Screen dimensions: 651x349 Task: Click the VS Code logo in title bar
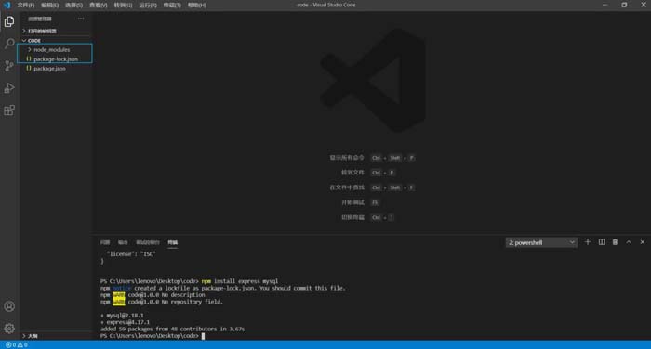(7, 5)
